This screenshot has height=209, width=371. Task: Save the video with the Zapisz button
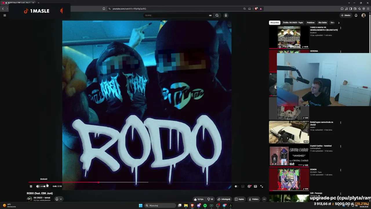pos(239,199)
